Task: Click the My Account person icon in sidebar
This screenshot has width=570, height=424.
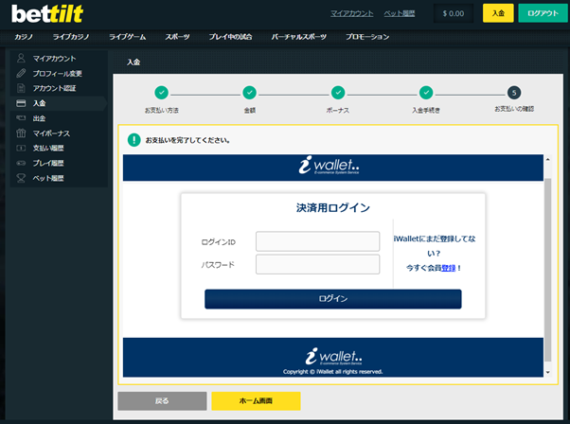Action: click(x=21, y=58)
